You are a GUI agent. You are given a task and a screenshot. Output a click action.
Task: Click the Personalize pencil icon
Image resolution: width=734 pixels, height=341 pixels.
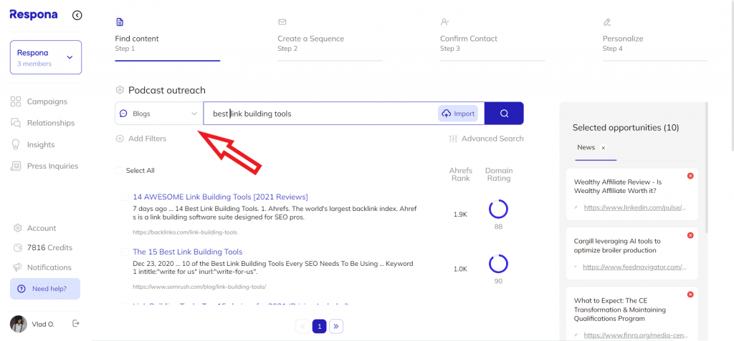(x=607, y=22)
